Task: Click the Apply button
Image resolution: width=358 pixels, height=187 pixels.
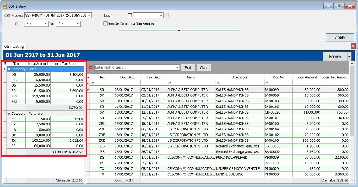Action: pos(340,37)
